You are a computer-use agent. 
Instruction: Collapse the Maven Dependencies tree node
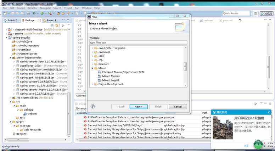pos(10,58)
